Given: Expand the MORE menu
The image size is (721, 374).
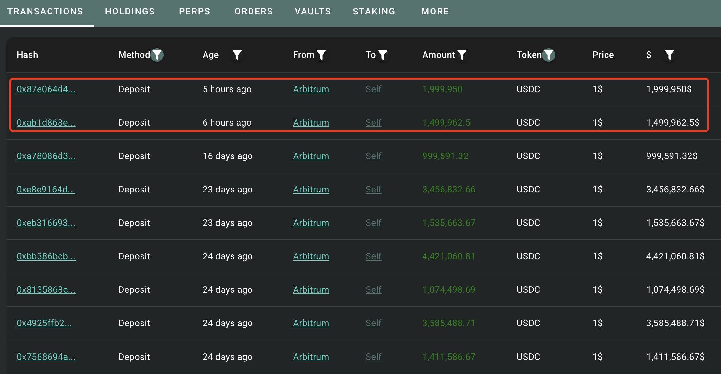Looking at the screenshot, I should pyautogui.click(x=435, y=11).
